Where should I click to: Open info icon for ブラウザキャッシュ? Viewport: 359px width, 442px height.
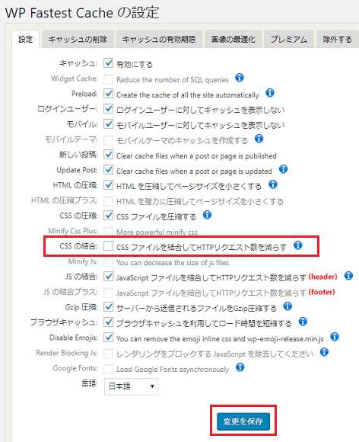point(303,322)
